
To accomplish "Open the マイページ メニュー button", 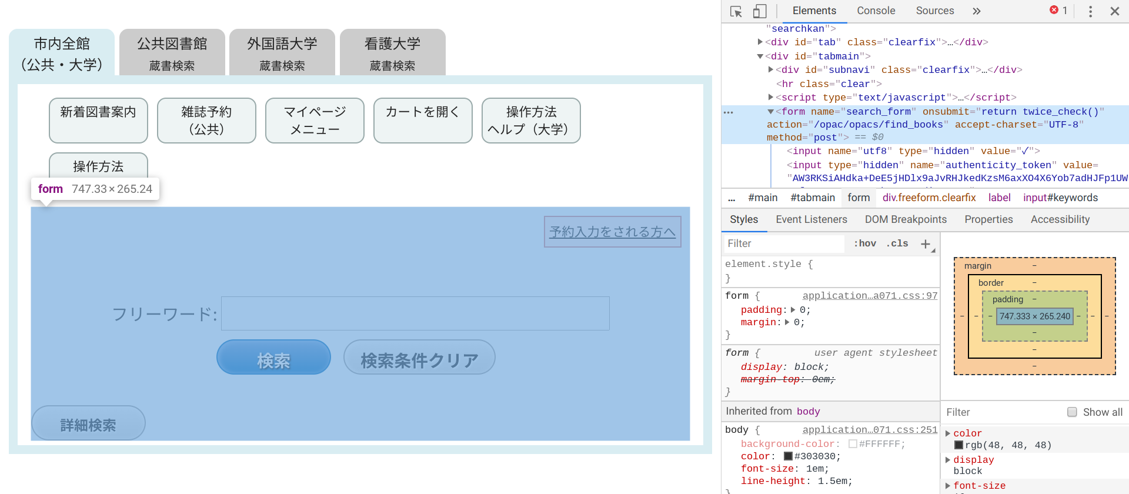I will 315,121.
